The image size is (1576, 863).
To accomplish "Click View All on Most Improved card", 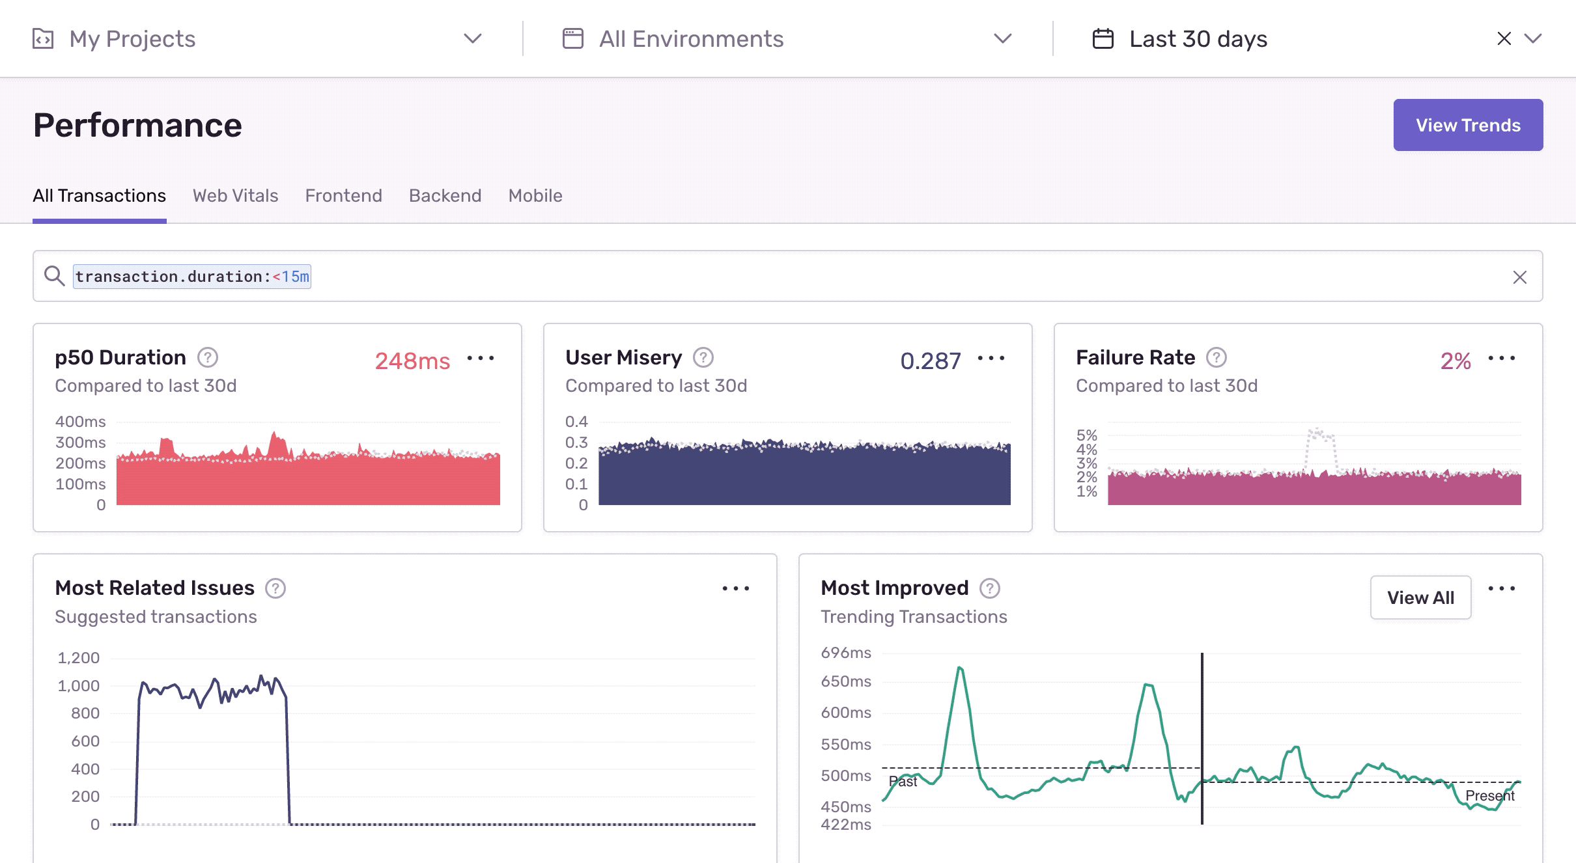I will coord(1420,597).
